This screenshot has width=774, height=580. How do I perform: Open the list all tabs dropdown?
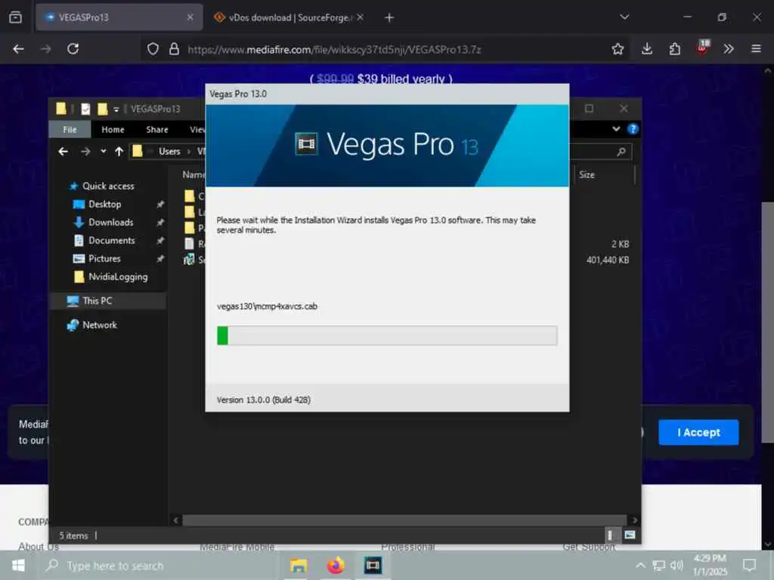click(624, 17)
